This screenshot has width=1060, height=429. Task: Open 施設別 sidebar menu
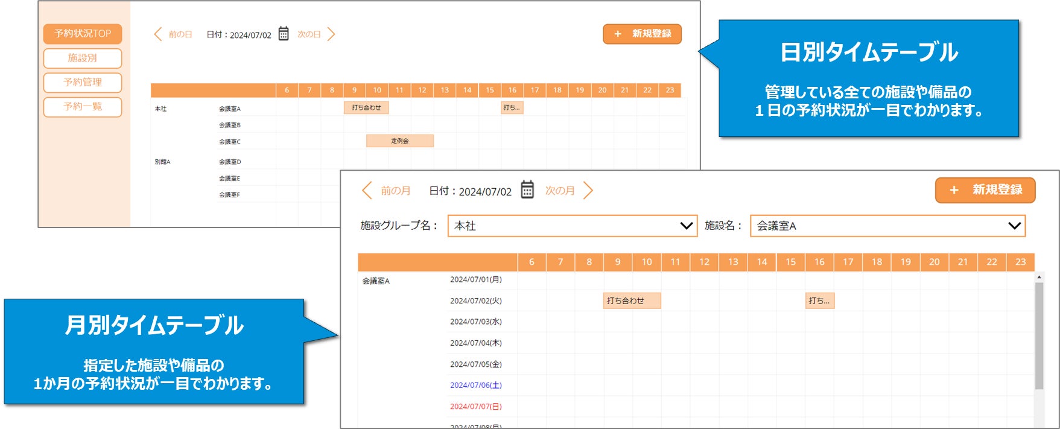pos(83,58)
